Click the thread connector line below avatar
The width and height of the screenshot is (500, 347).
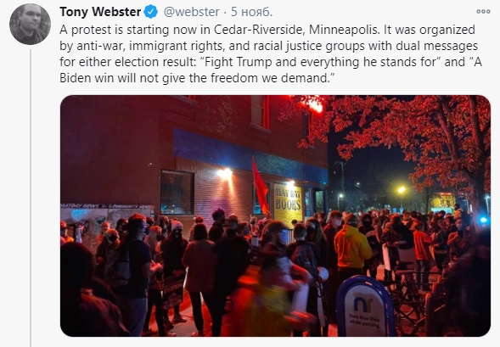click(31, 198)
